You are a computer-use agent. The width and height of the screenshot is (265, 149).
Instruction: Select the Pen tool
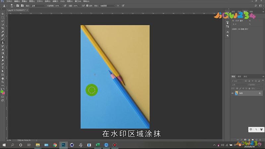point(3,64)
